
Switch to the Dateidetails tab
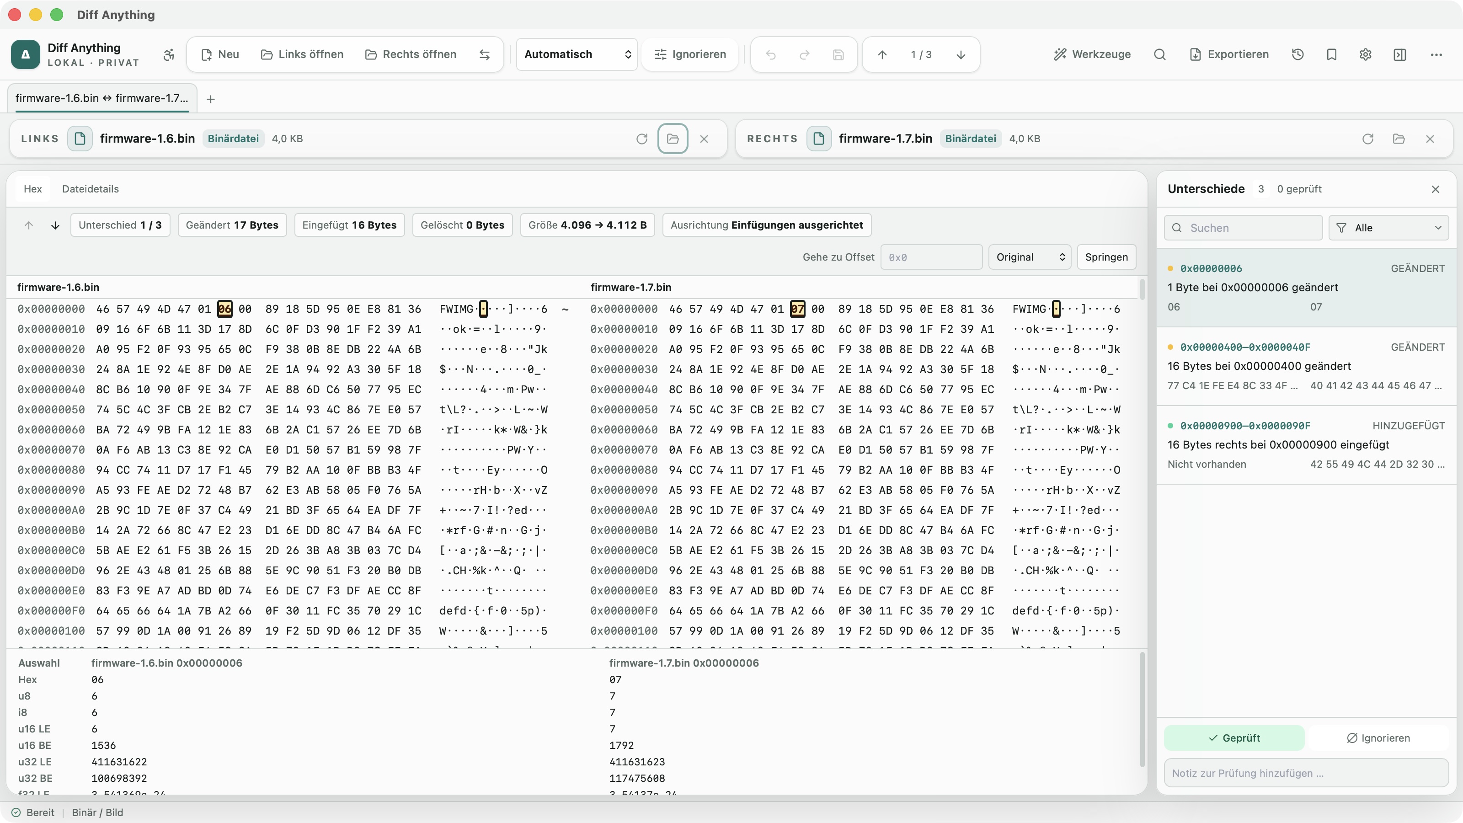point(91,189)
